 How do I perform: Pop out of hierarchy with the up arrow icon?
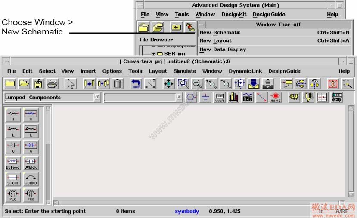[268, 84]
